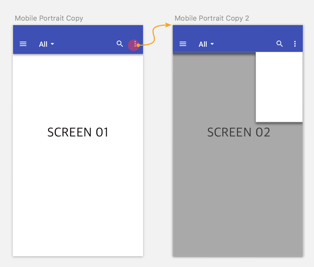Expand the All dropdown on Screen 01
The height and width of the screenshot is (267, 314).
(46, 44)
